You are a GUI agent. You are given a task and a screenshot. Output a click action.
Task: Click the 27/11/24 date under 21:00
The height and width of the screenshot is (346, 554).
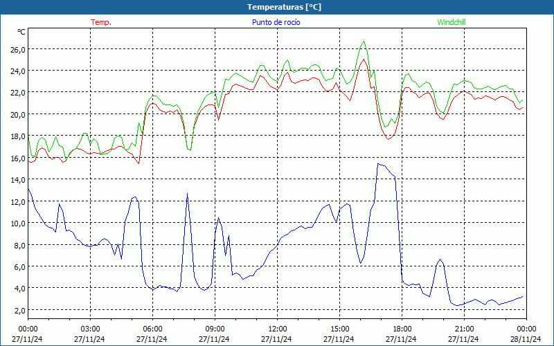[464, 339]
